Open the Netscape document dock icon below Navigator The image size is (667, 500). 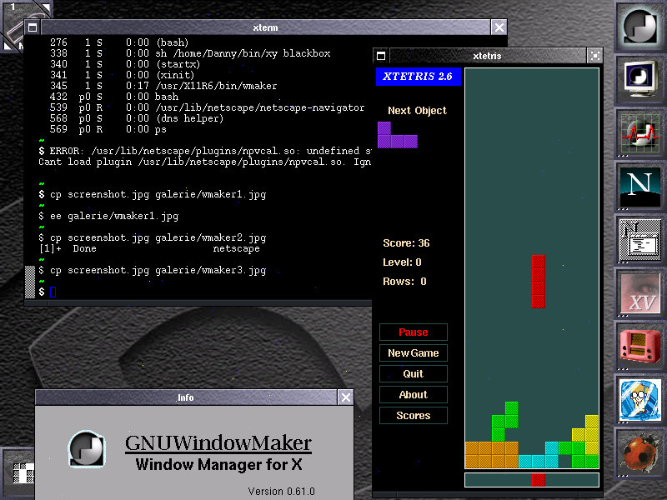639,238
